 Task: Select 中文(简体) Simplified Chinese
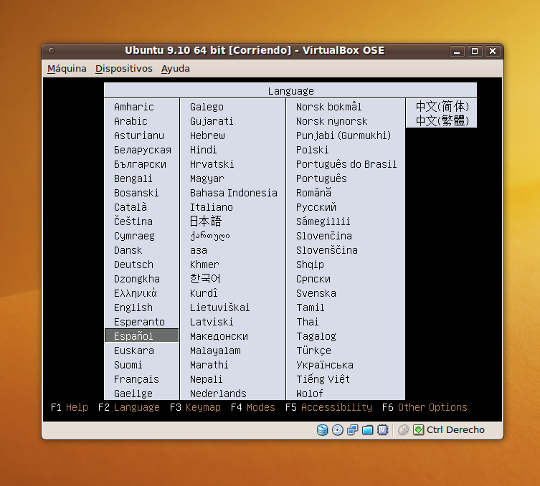tap(442, 106)
